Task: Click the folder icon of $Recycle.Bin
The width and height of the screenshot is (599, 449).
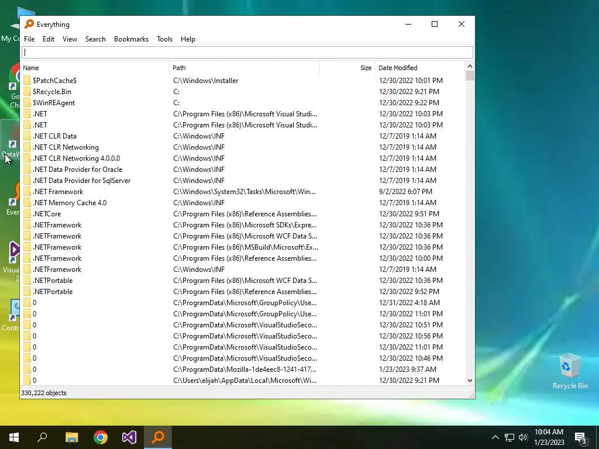Action: click(27, 92)
